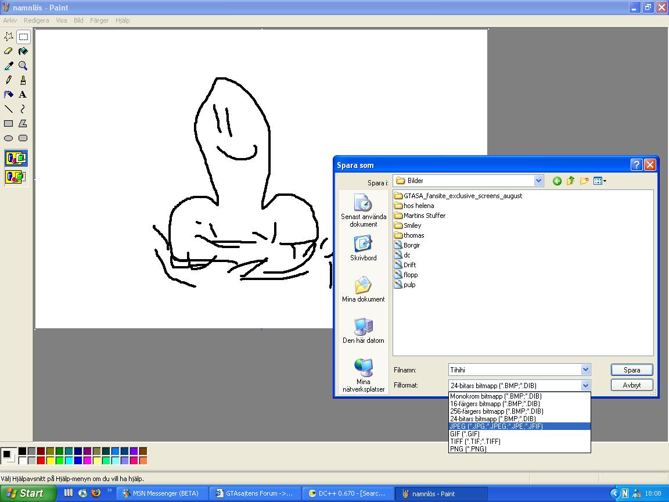
Task: Pick the red color swatch in palette
Action: click(41, 461)
